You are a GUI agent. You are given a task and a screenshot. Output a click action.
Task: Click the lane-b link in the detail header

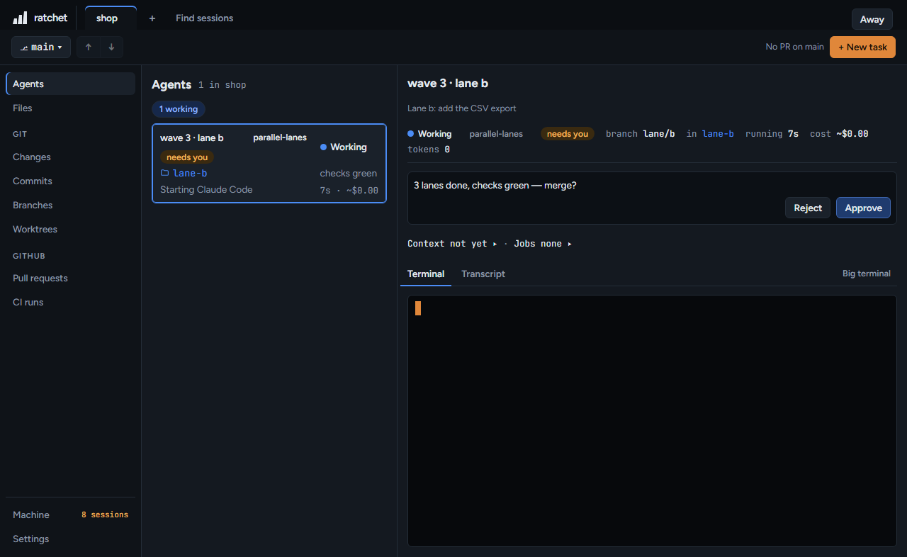tap(718, 134)
